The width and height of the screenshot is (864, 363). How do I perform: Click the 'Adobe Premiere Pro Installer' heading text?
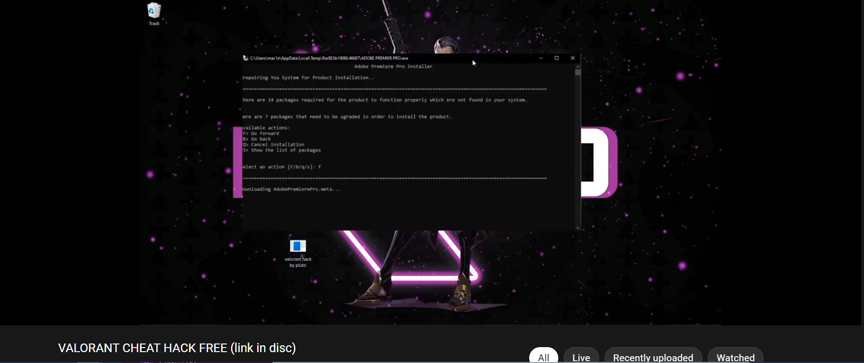(x=393, y=67)
